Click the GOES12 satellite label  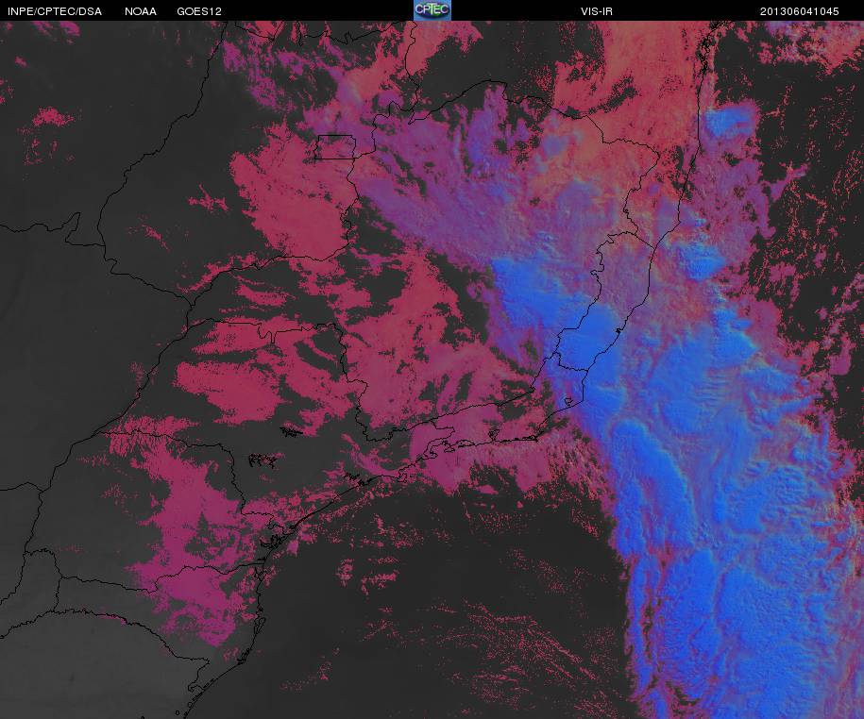pos(199,11)
